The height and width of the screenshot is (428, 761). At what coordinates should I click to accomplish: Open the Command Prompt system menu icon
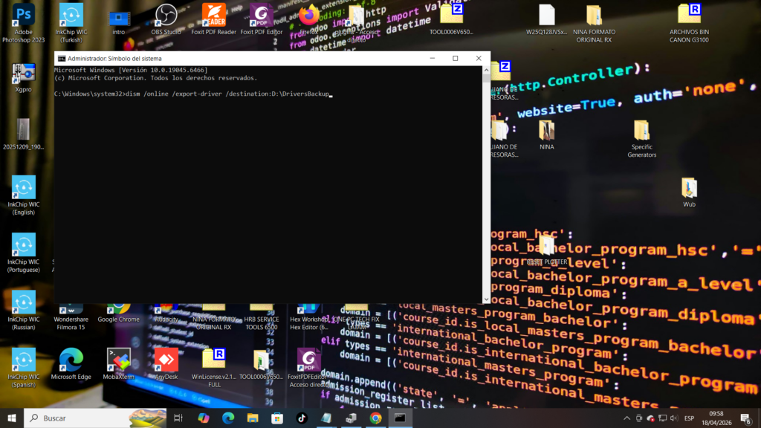61,58
